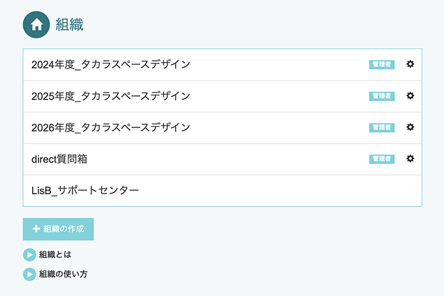The image size is (444, 296).
Task: Open the 組織とは help link
Action: pos(55,254)
